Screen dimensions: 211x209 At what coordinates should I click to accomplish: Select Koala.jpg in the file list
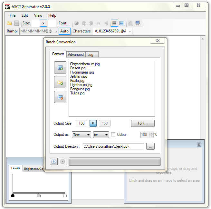(x=77, y=81)
